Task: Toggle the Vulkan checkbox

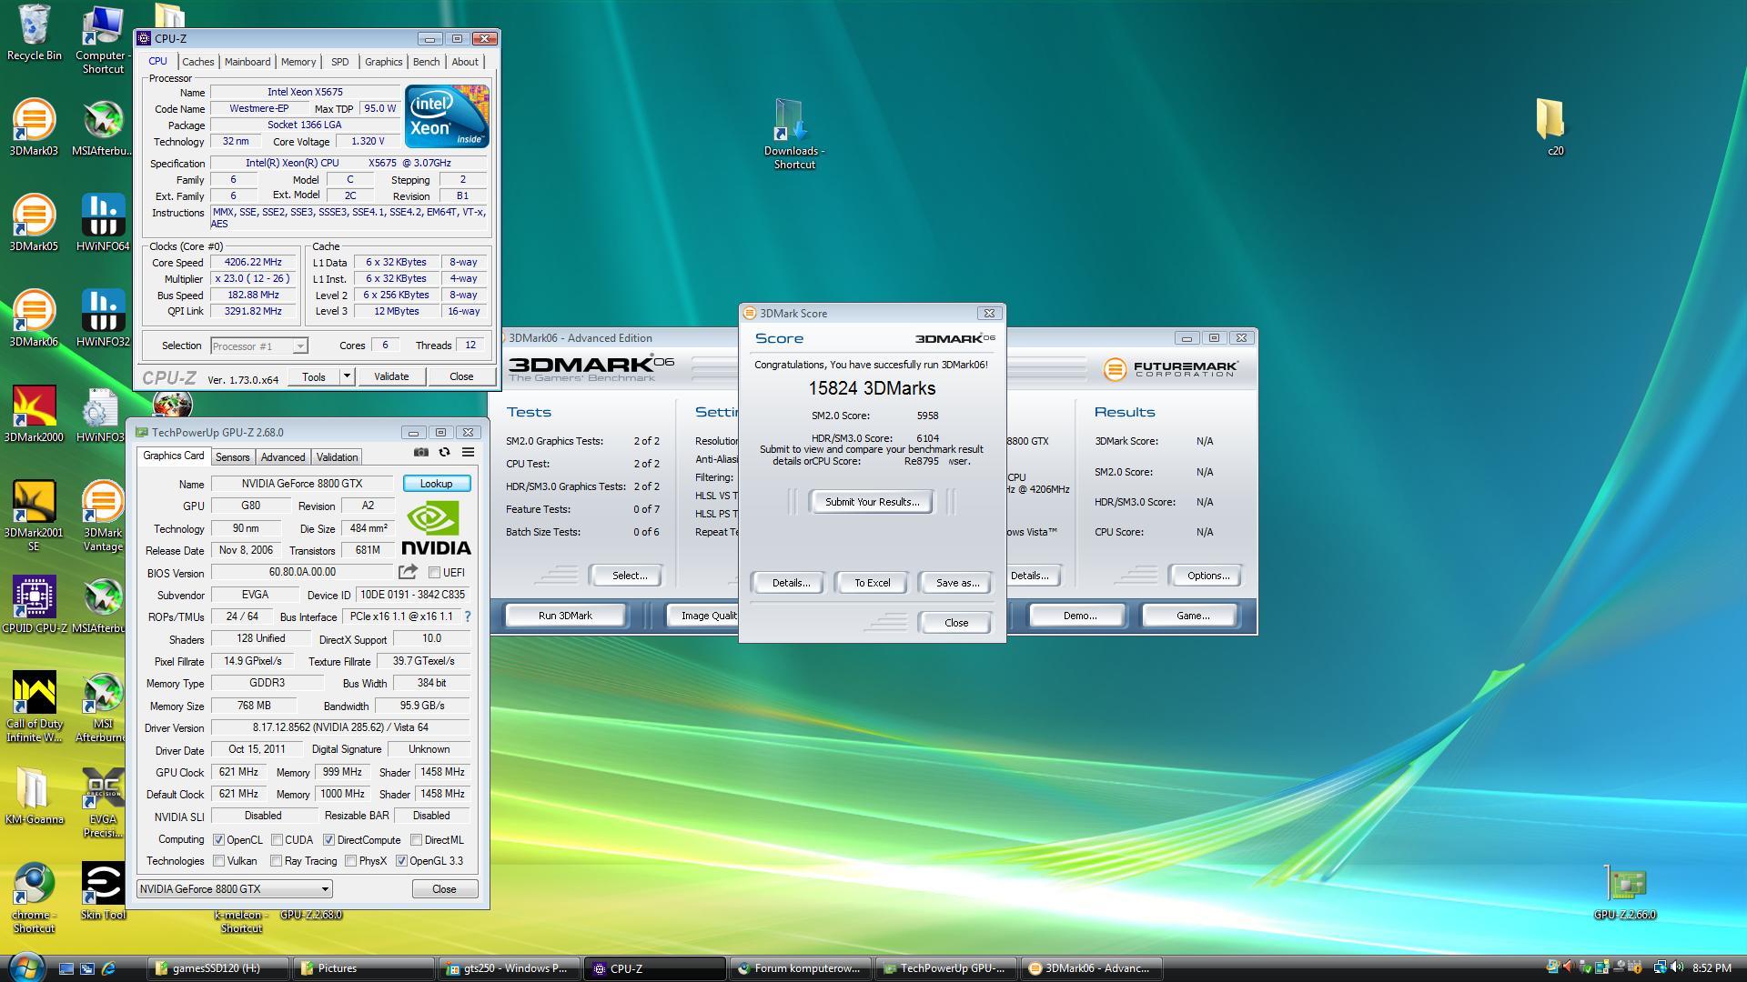Action: click(219, 861)
